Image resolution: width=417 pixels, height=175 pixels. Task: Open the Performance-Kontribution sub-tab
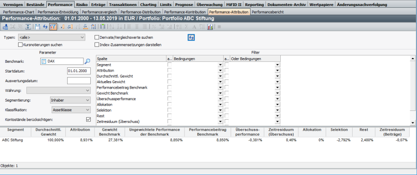click(x=185, y=12)
